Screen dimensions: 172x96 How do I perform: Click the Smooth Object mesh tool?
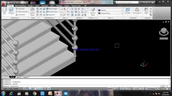(x=32, y=12)
